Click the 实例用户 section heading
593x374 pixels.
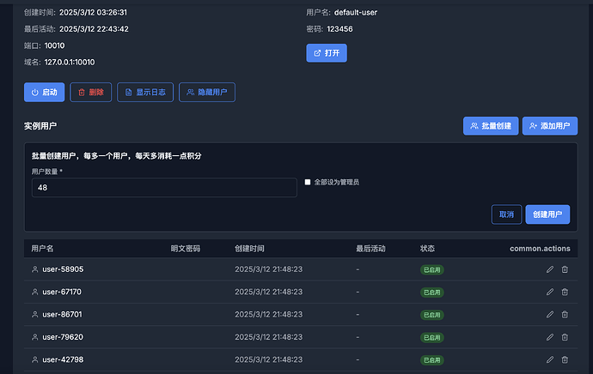coord(40,126)
